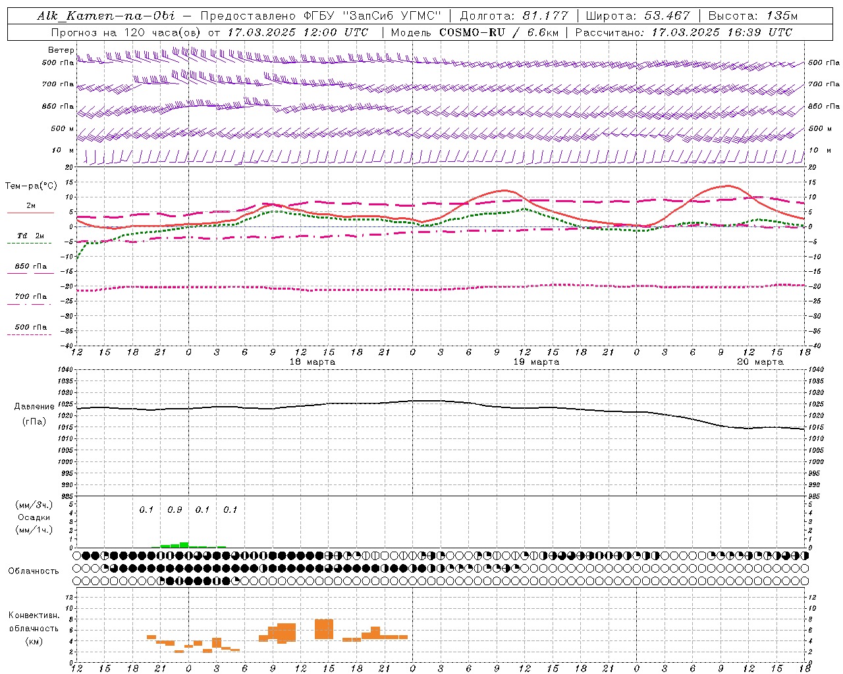Image resolution: width=843 pixels, height=674 pixels.
Task: Click the (мм/3ч.) precipitation unit label
Action: [x=34, y=505]
